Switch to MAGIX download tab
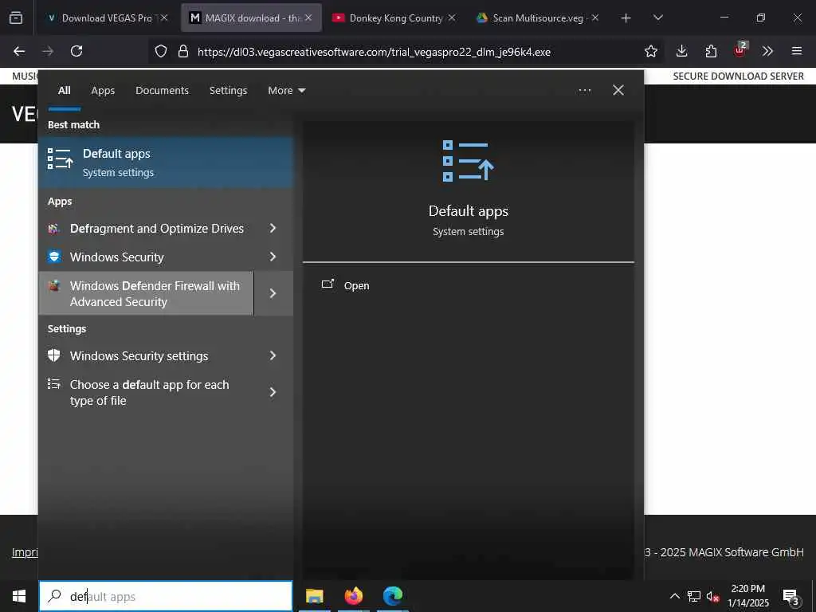The width and height of the screenshot is (816, 612). 250,18
